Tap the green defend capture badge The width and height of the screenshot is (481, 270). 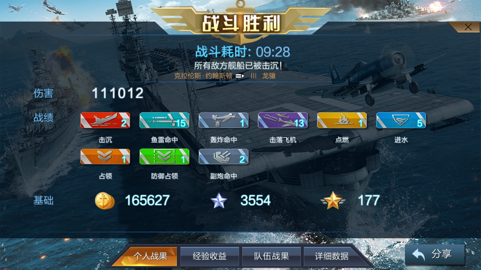pyautogui.click(x=164, y=156)
